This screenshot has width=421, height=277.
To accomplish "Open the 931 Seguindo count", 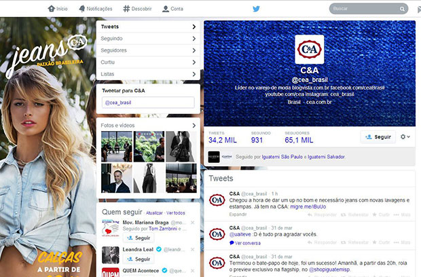I will point(257,140).
